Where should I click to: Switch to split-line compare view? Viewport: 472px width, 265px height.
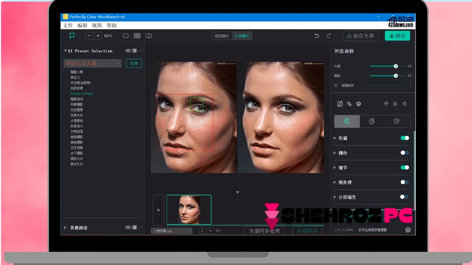click(149, 36)
